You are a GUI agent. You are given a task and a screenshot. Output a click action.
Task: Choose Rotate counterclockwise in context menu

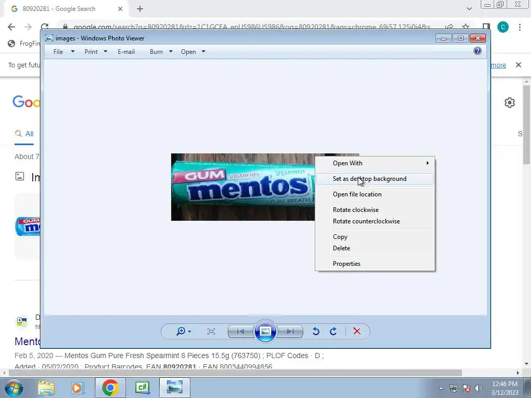tap(375, 221)
